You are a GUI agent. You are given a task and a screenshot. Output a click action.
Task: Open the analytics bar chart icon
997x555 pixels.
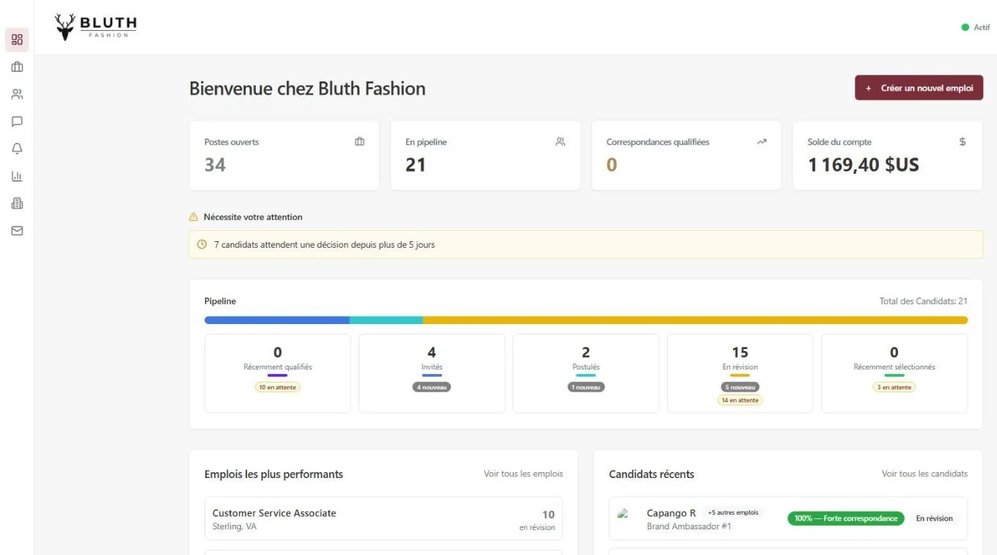click(x=17, y=176)
